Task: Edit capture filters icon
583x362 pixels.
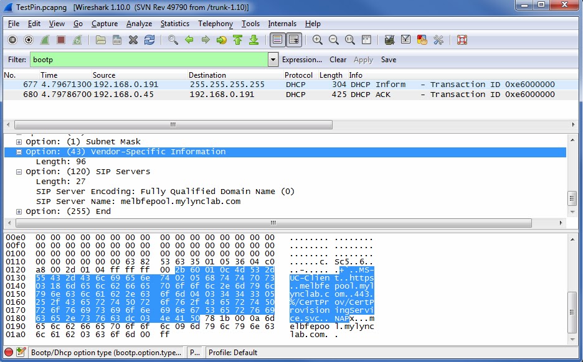Action: [x=389, y=40]
